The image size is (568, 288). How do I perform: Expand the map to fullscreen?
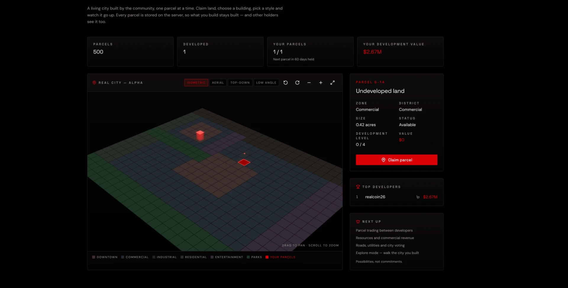[333, 83]
